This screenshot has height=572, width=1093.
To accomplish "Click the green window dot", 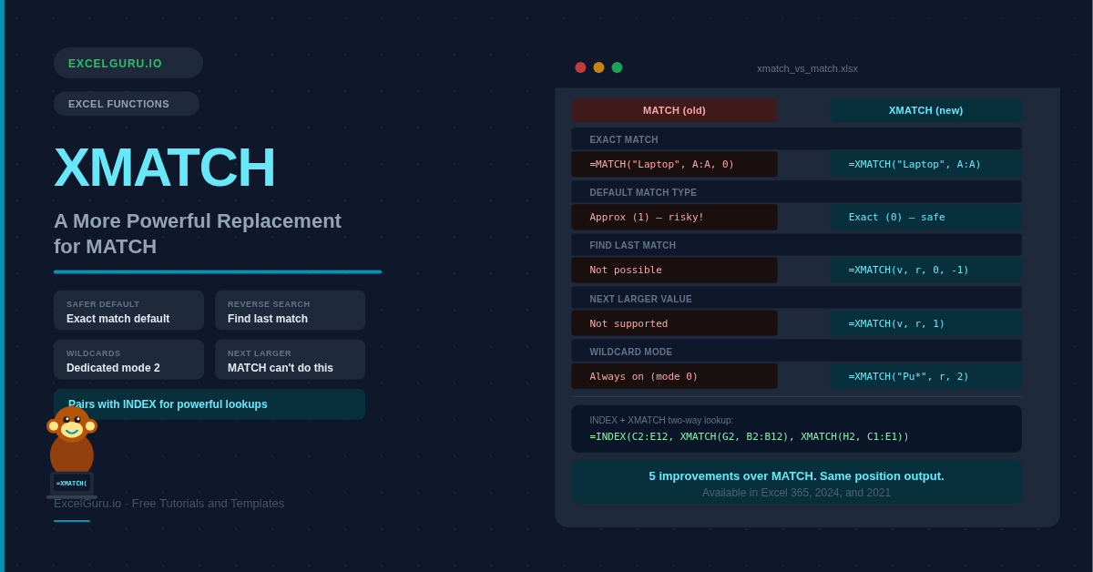I will click(x=617, y=67).
